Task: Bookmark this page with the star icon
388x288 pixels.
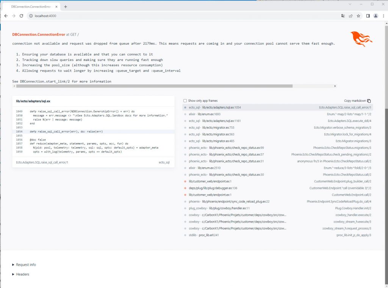Action: [358, 16]
